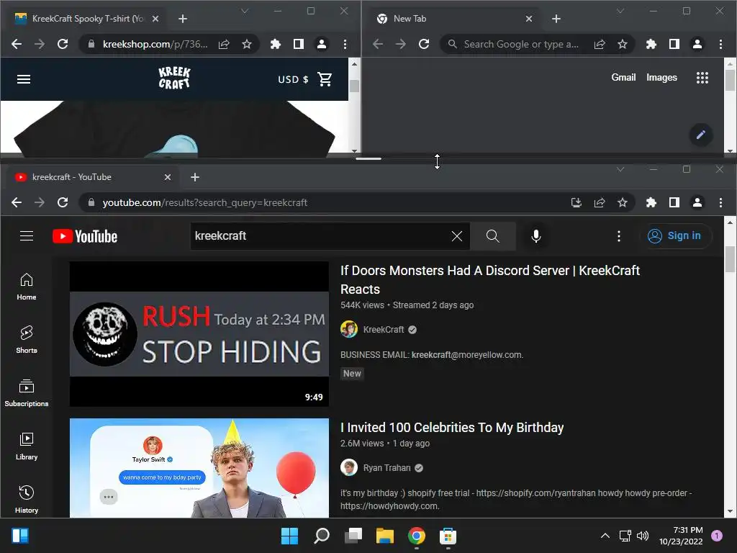
Task: Close the KreekCraft Spooky T-shirt tab
Action: click(155, 19)
